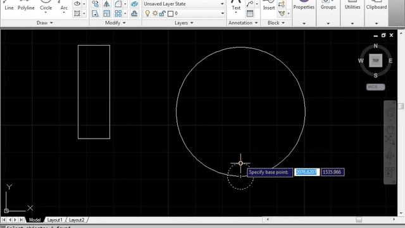Toggle layer on/off lightbulb icon
Screen dimensions: 405x228
[147, 13]
